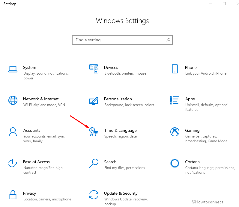Go to Devices settings title

click(111, 67)
